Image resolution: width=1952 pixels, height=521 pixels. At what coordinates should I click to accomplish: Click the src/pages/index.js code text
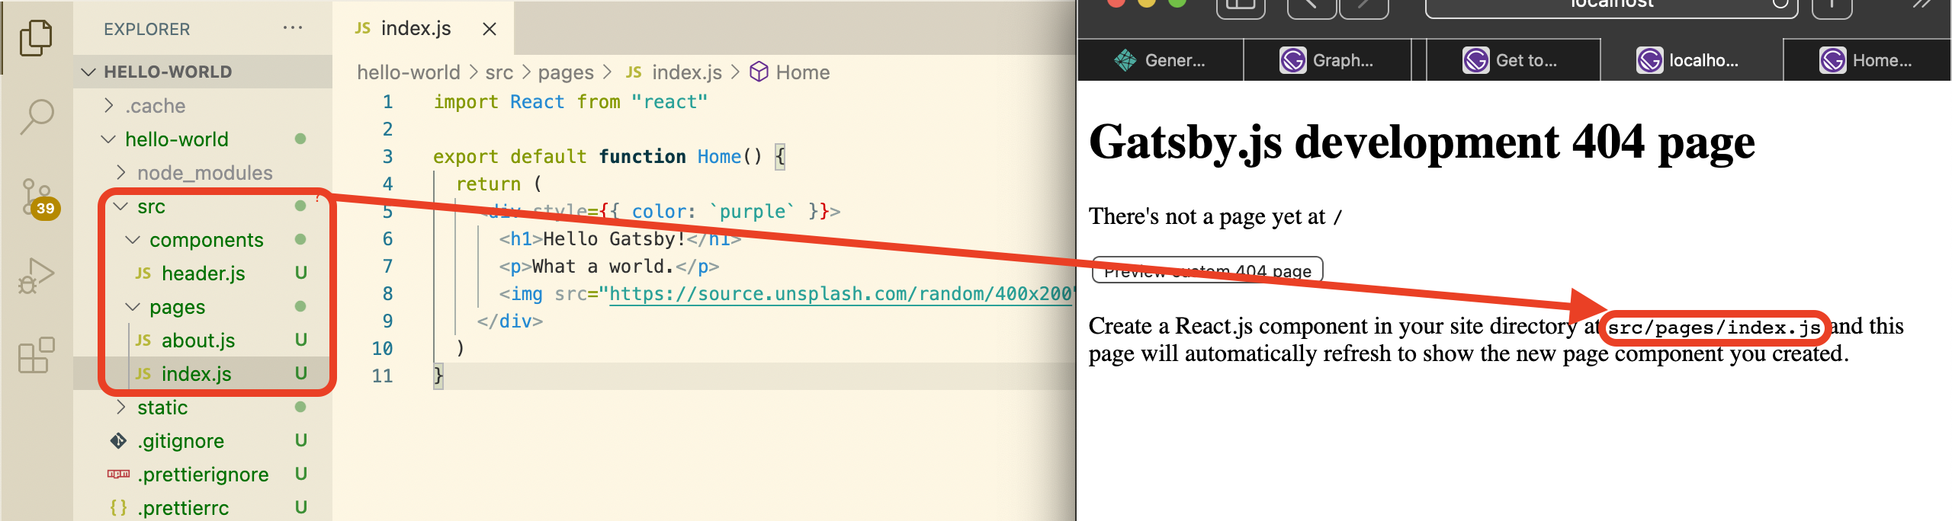click(x=1713, y=328)
